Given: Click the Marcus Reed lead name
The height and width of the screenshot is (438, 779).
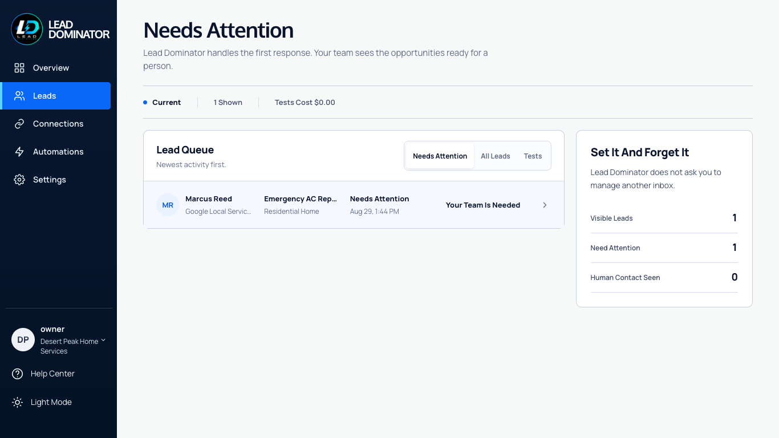Looking at the screenshot, I should [x=209, y=199].
